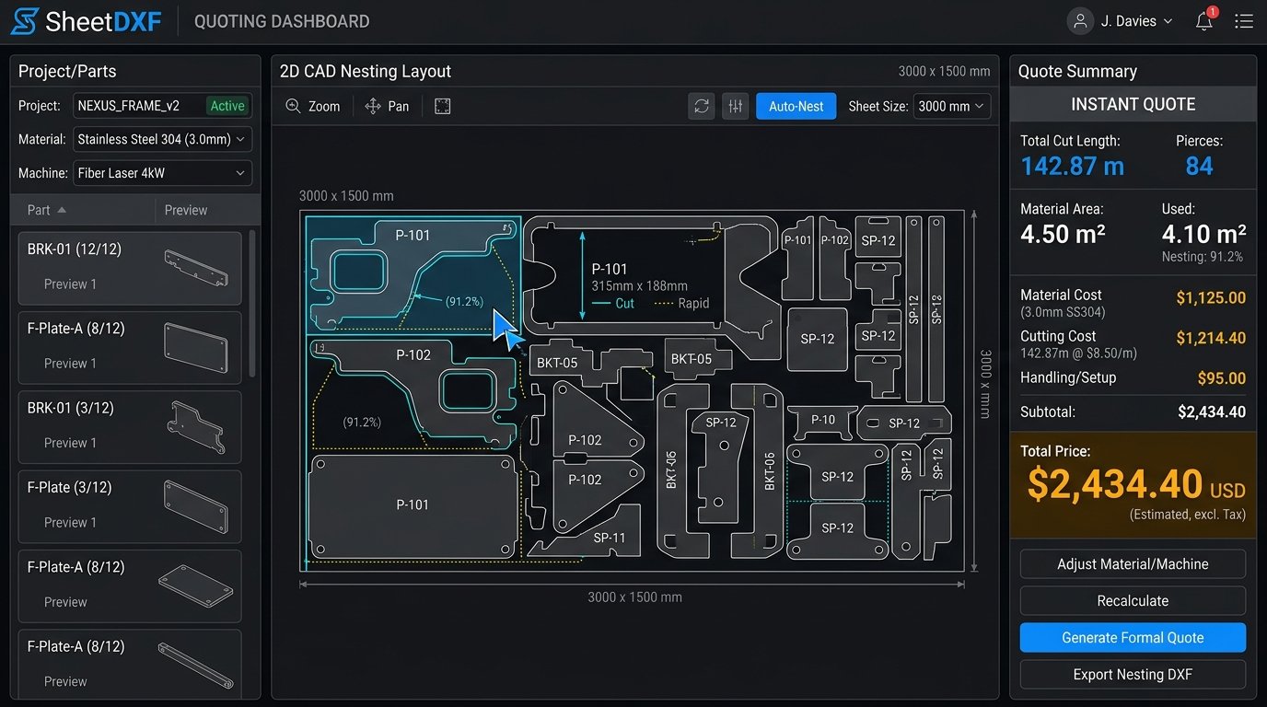Expand the J. Davies account menu chevron

[1168, 21]
